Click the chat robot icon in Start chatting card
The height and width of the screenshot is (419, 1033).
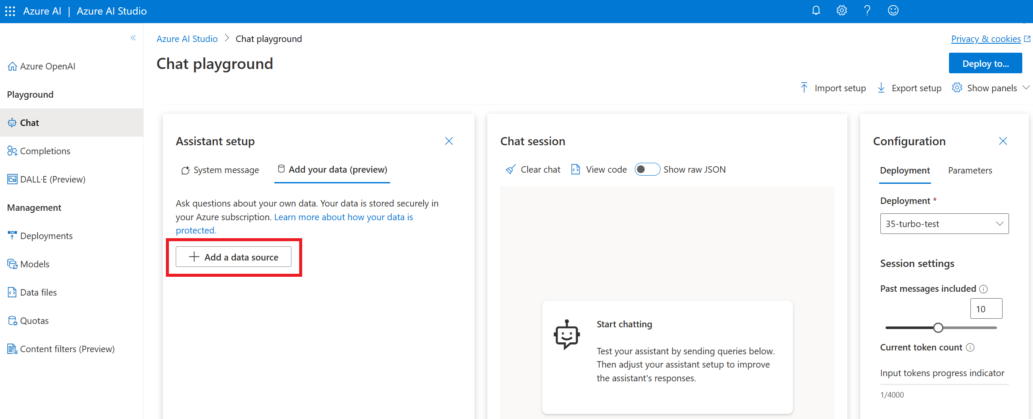pyautogui.click(x=567, y=335)
